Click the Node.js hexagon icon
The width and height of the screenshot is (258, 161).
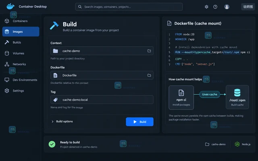(x=237, y=144)
